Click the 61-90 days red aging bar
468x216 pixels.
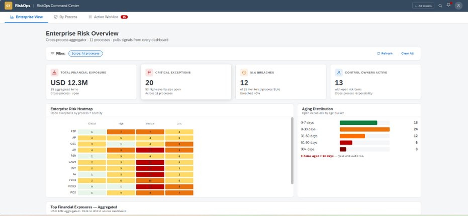(346, 143)
